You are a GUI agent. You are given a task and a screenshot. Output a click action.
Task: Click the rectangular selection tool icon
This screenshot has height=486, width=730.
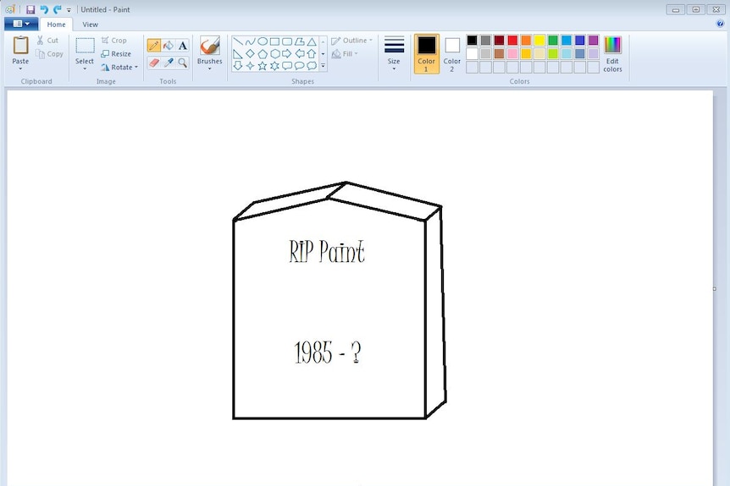pos(85,46)
